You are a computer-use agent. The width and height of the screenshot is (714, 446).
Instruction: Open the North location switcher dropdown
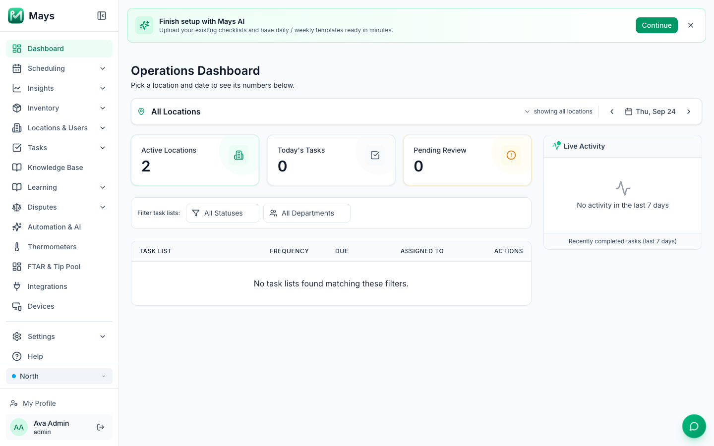[x=59, y=376]
